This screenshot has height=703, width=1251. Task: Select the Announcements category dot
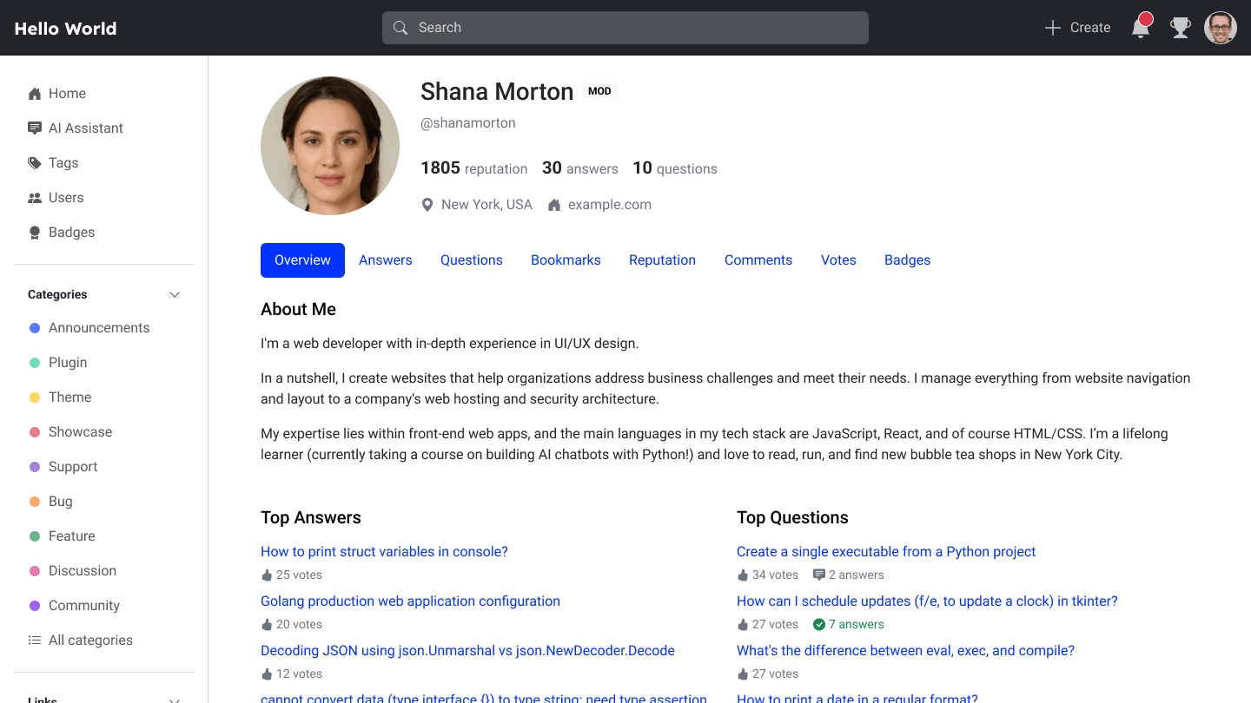click(x=34, y=327)
